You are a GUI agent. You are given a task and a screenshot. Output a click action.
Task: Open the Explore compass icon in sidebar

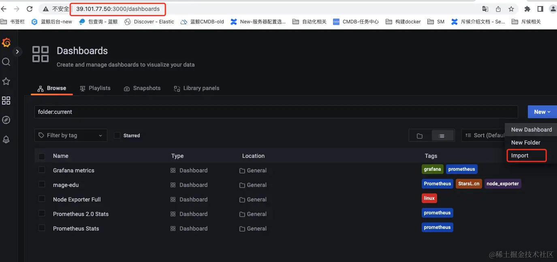[x=6, y=120]
